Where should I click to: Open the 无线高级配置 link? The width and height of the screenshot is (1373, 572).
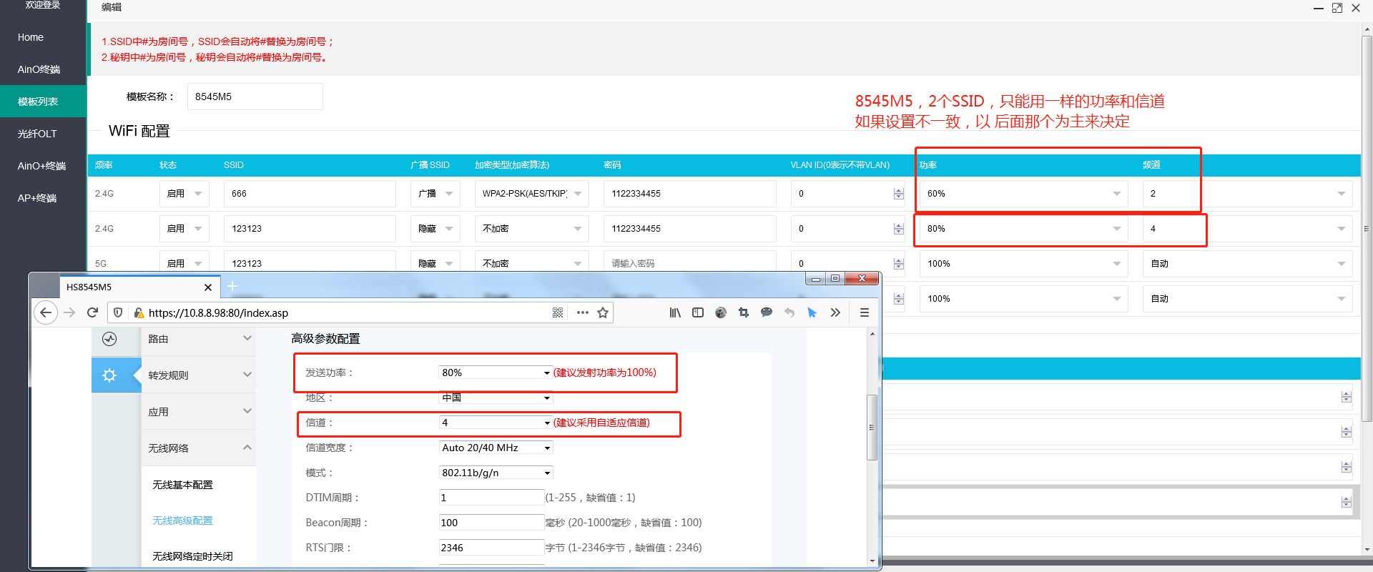tap(182, 521)
